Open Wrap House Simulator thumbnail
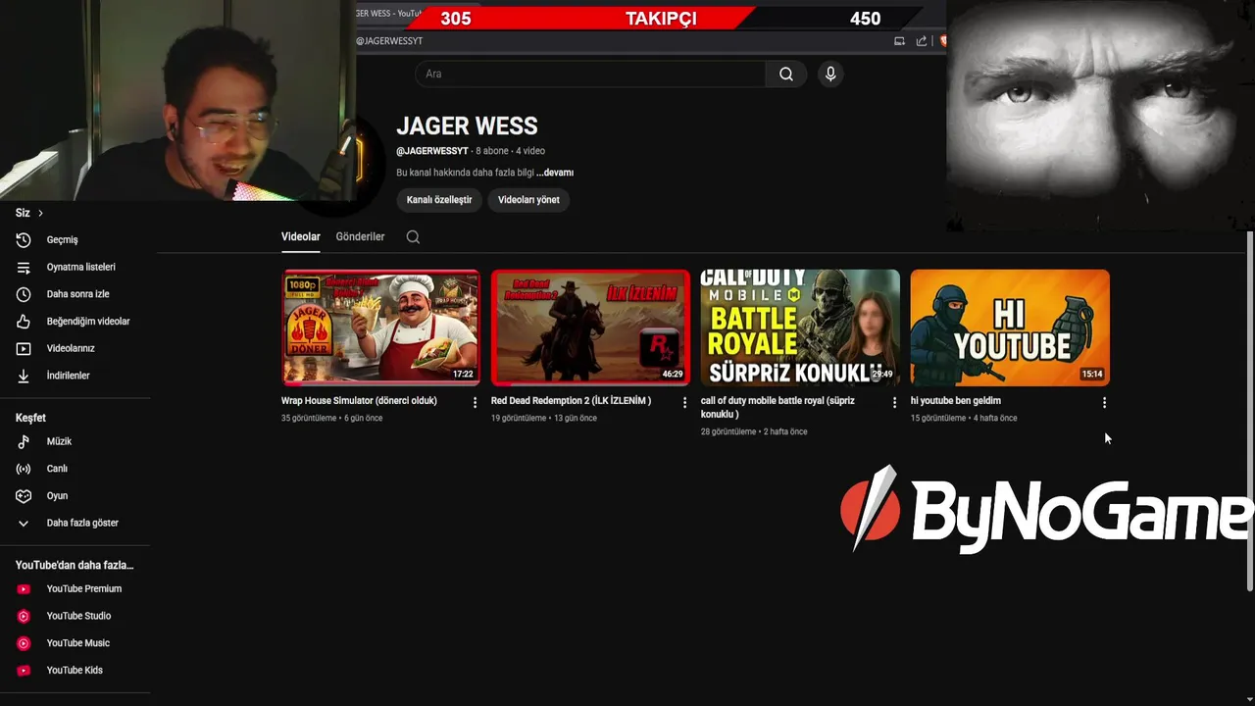 (x=381, y=328)
